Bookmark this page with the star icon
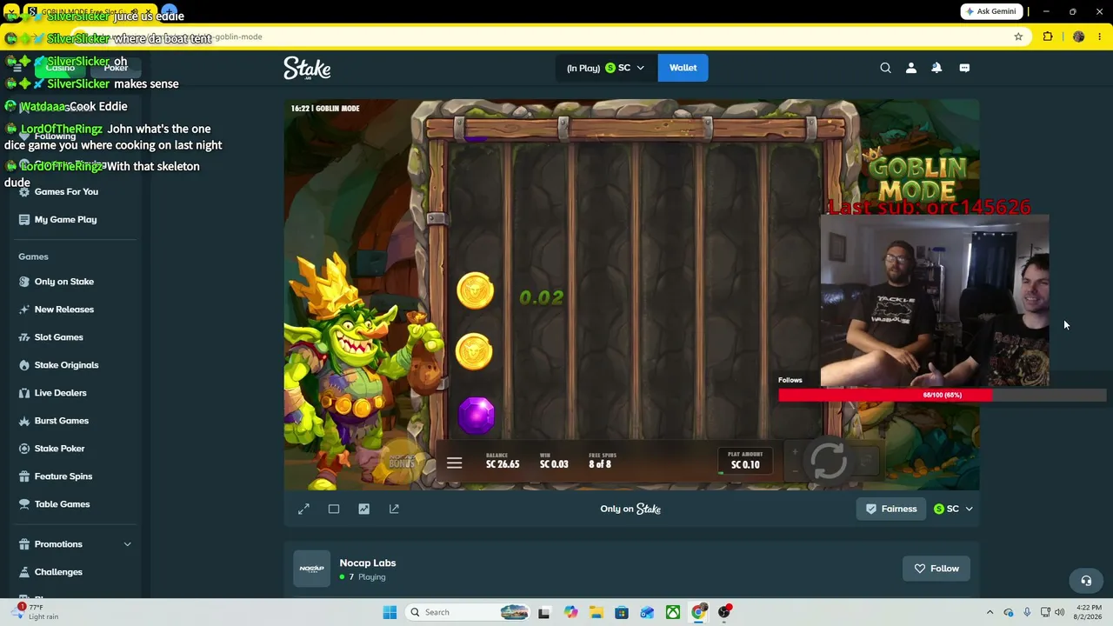 pos(1018,37)
